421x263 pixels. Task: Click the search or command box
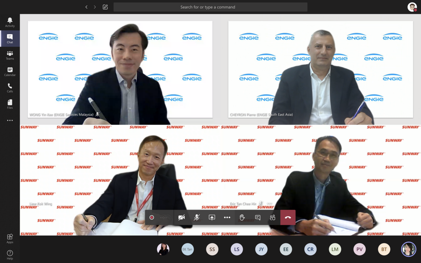coord(210,7)
